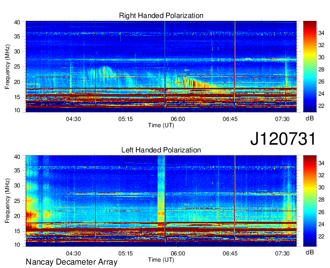Image resolution: width=330 pixels, height=268 pixels.
Task: Click the "20" frequency tick of Right Handed plot
Action: pyautogui.click(x=17, y=82)
